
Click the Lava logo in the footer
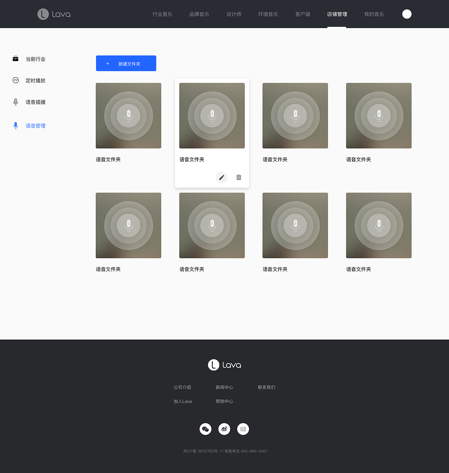[224, 365]
